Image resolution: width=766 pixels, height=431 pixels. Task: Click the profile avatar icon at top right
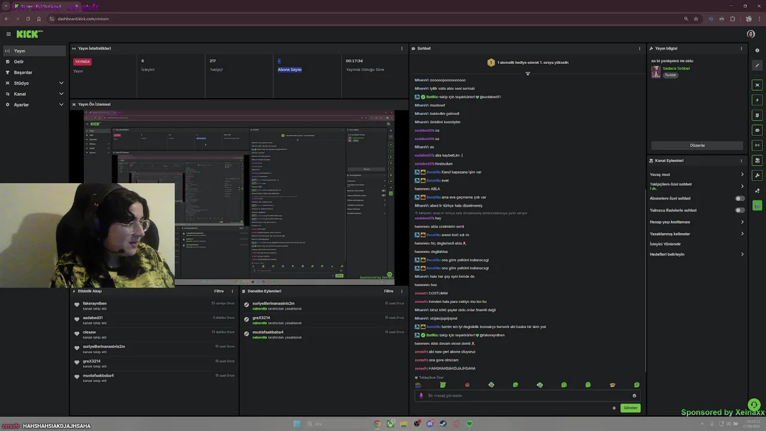[750, 34]
